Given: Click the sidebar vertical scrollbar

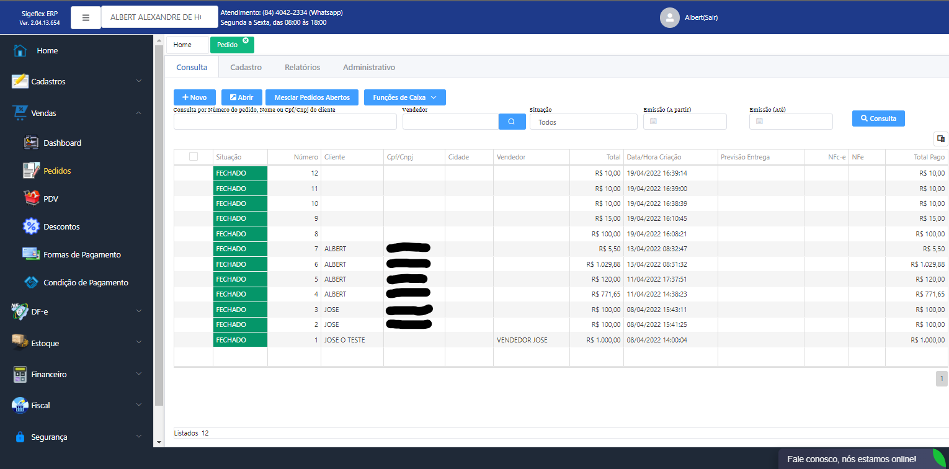Looking at the screenshot, I should 159,236.
